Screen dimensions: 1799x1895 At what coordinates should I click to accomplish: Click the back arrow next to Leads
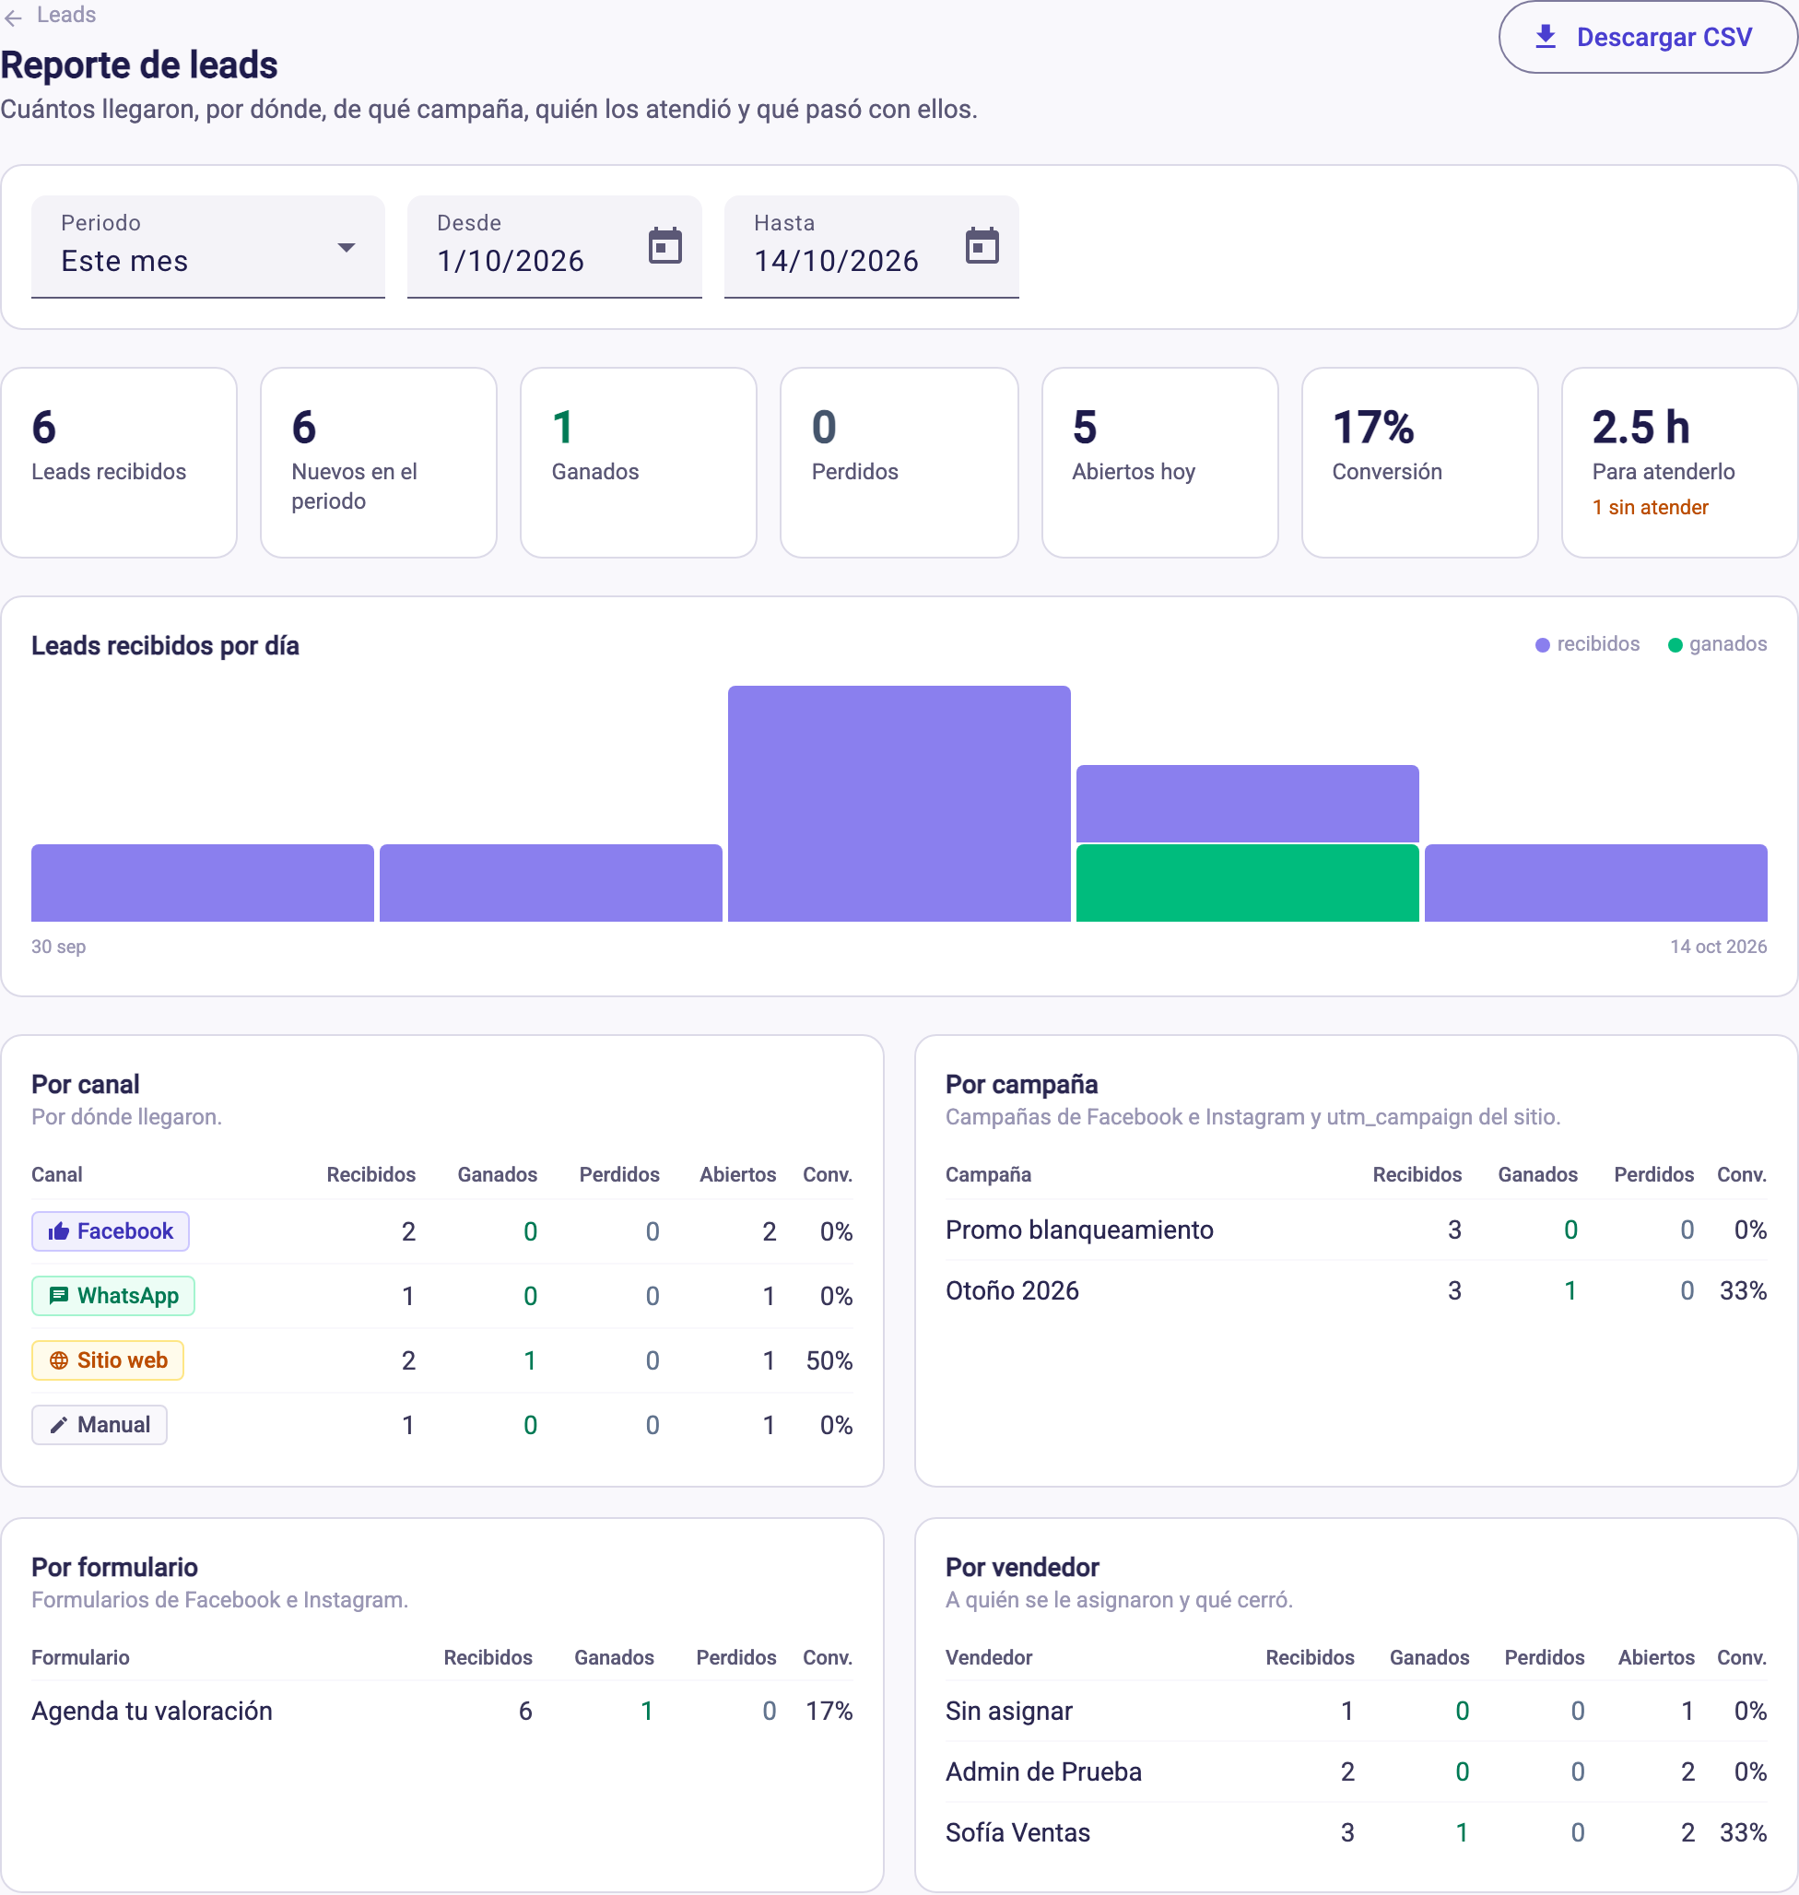point(14,17)
